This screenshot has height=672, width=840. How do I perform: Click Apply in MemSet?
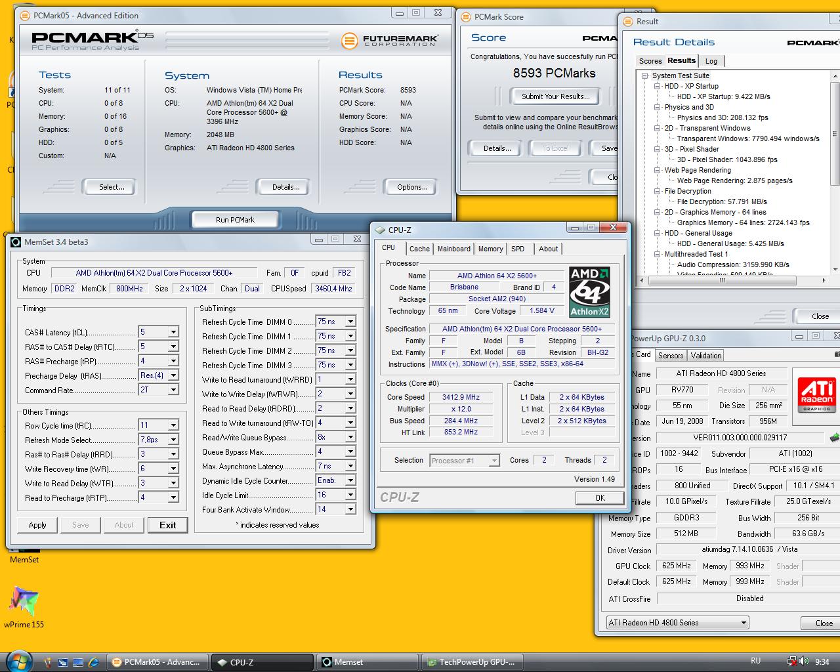click(x=37, y=525)
